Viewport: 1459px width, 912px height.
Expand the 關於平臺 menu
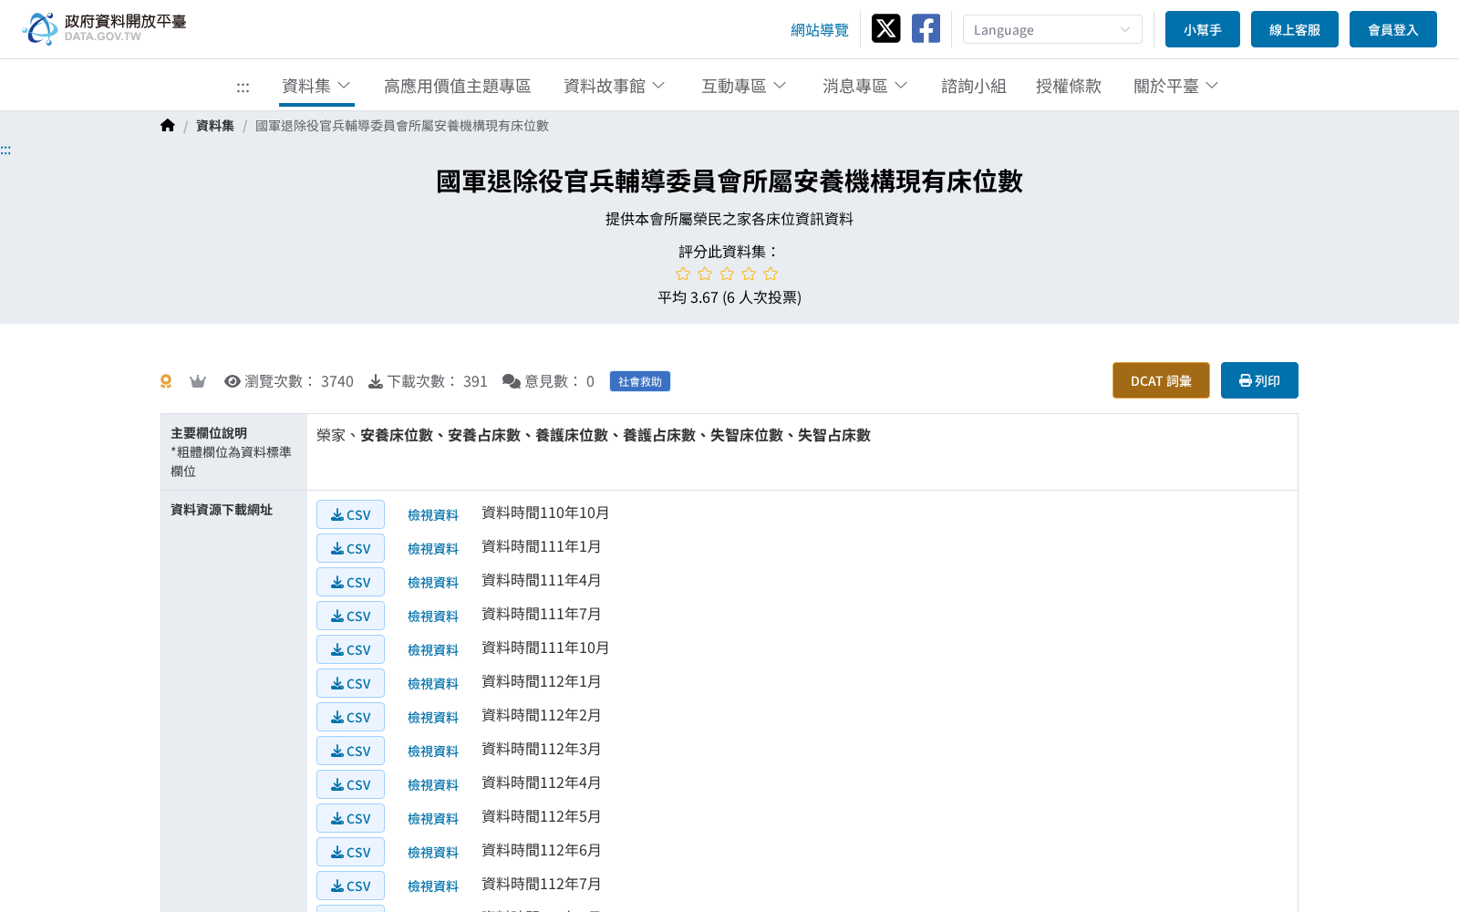tap(1175, 86)
